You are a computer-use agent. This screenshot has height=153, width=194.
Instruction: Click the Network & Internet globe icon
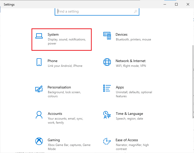coord(107,62)
